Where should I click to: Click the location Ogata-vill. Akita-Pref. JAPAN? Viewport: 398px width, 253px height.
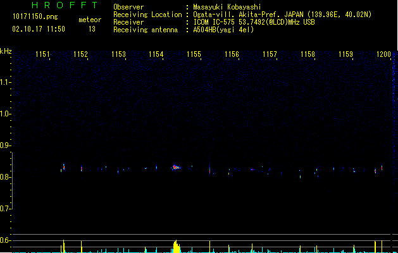(249, 15)
